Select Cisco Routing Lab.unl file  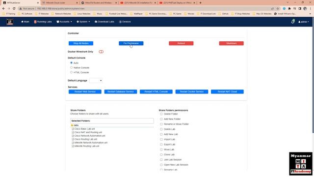86,139
